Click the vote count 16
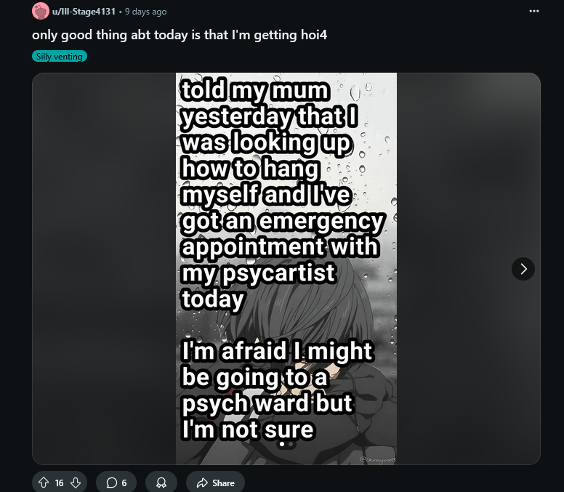564x492 pixels. click(60, 483)
